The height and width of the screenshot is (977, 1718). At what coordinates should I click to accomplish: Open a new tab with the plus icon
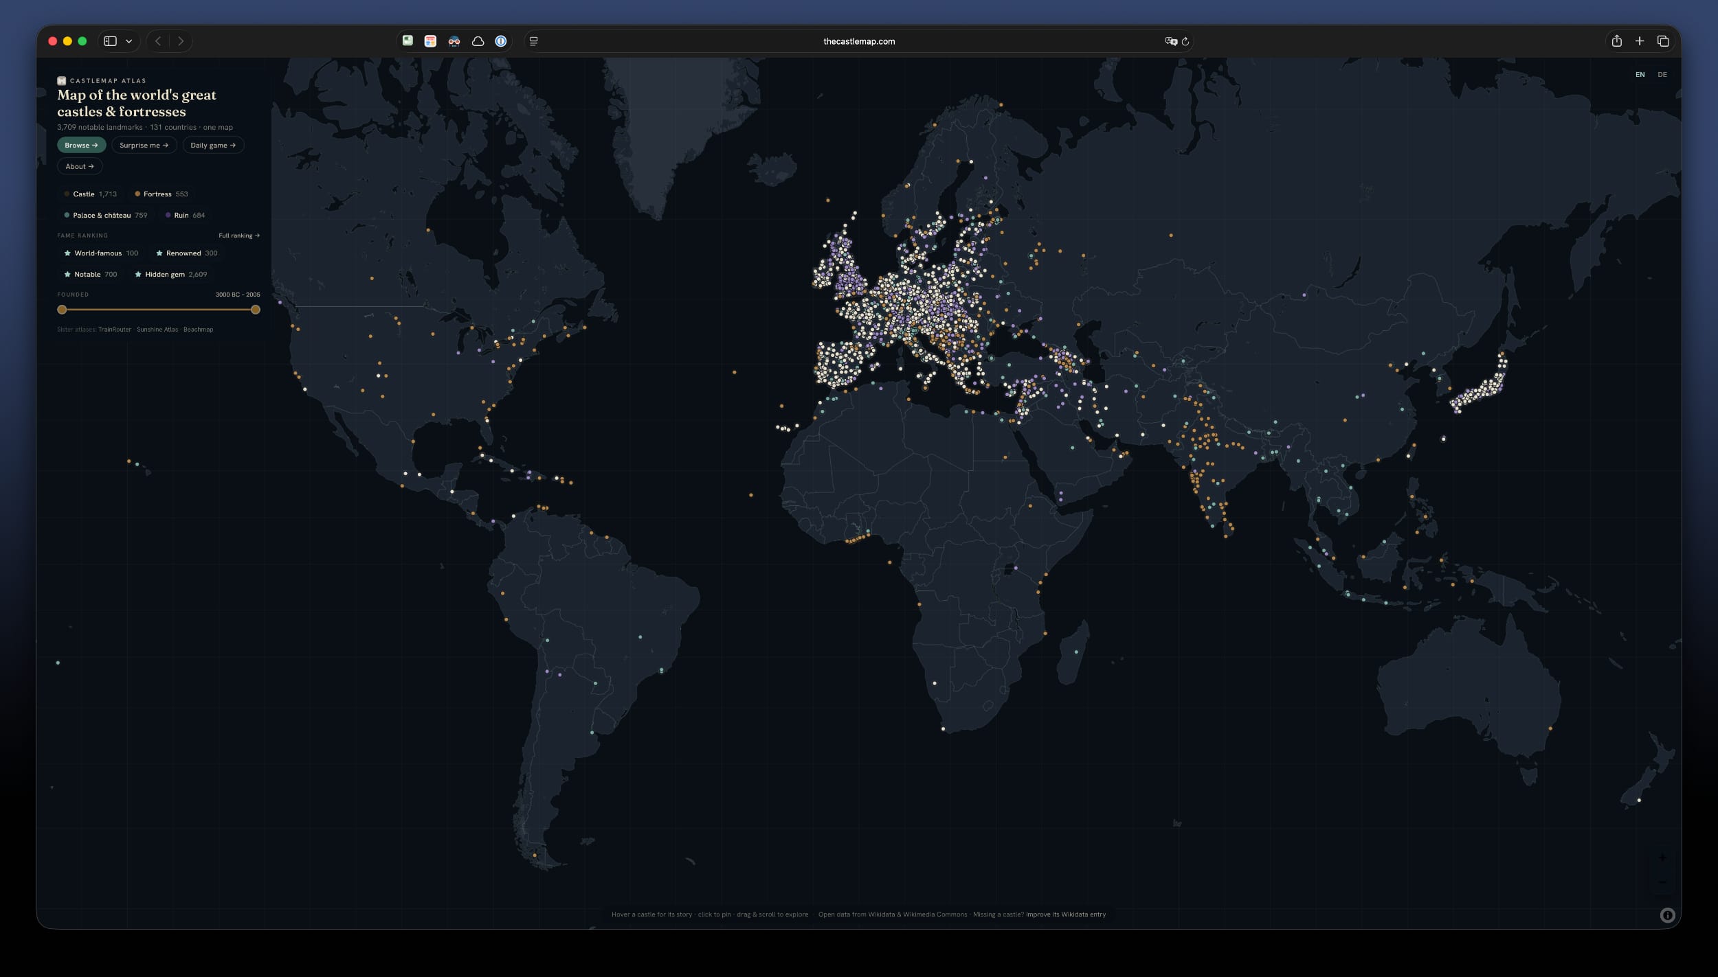(x=1640, y=41)
